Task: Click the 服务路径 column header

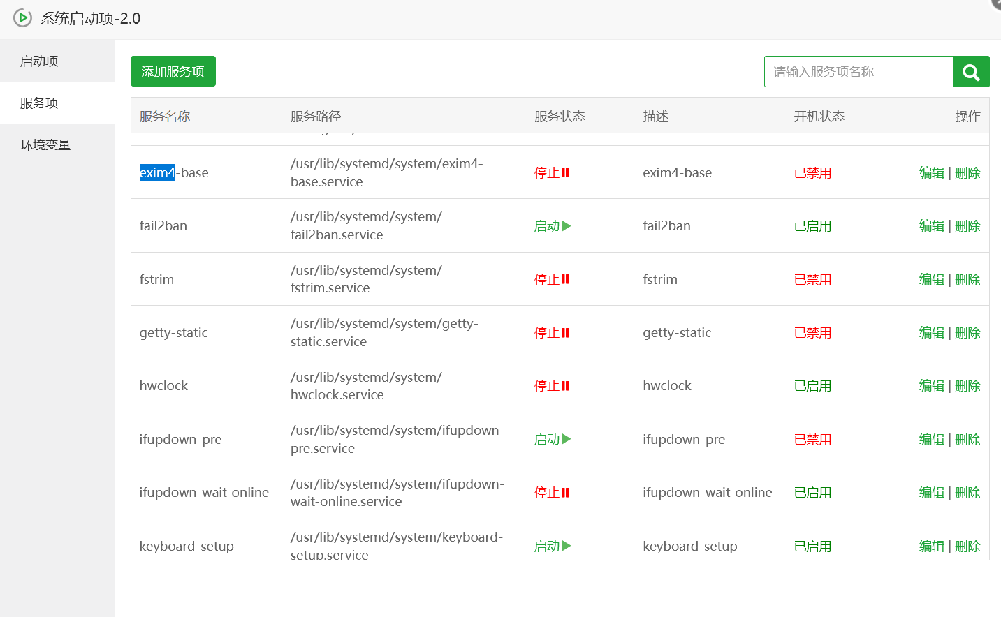Action: [316, 117]
